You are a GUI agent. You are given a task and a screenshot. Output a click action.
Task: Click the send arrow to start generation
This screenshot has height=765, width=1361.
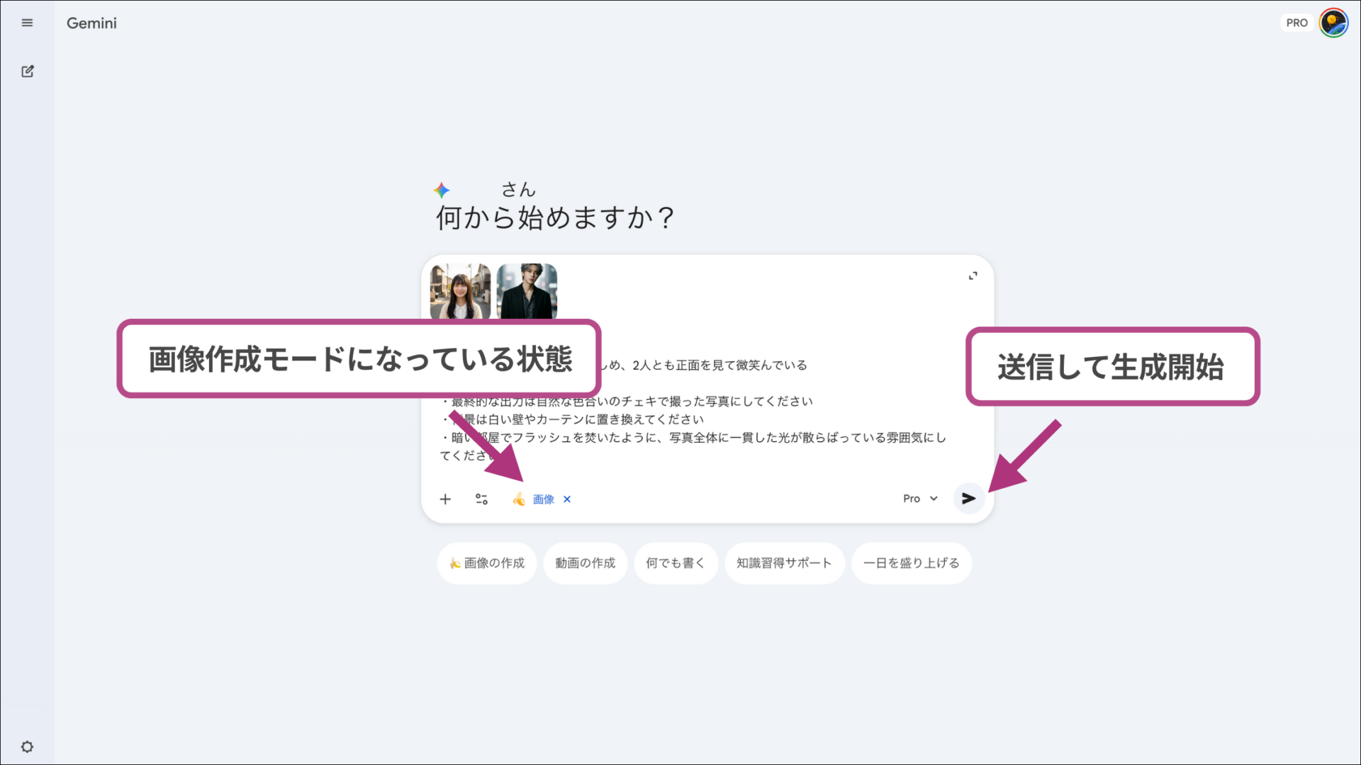tap(968, 499)
